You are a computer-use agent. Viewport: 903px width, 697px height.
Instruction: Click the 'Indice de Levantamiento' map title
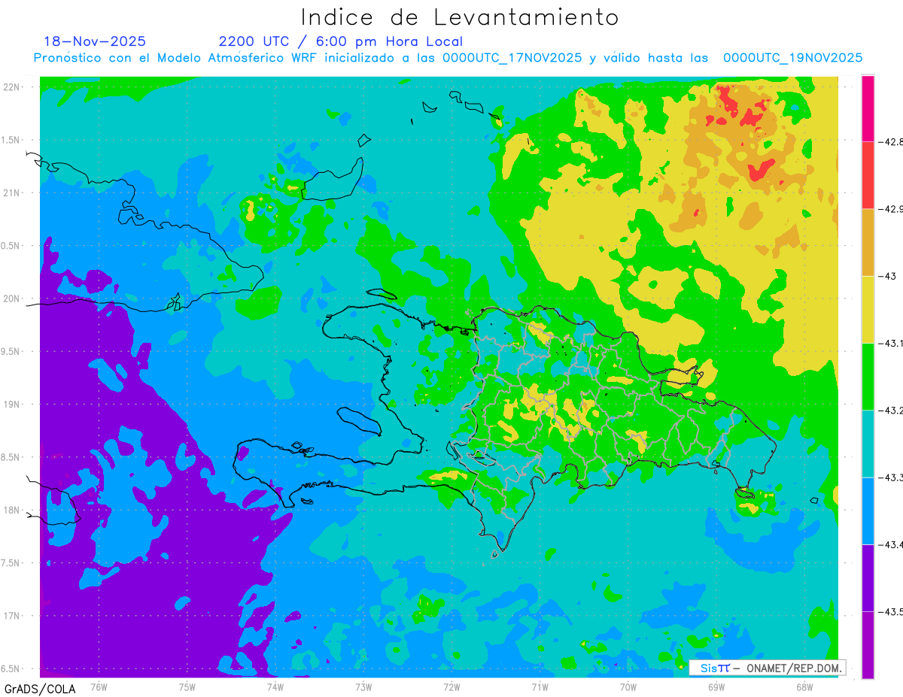tap(460, 17)
